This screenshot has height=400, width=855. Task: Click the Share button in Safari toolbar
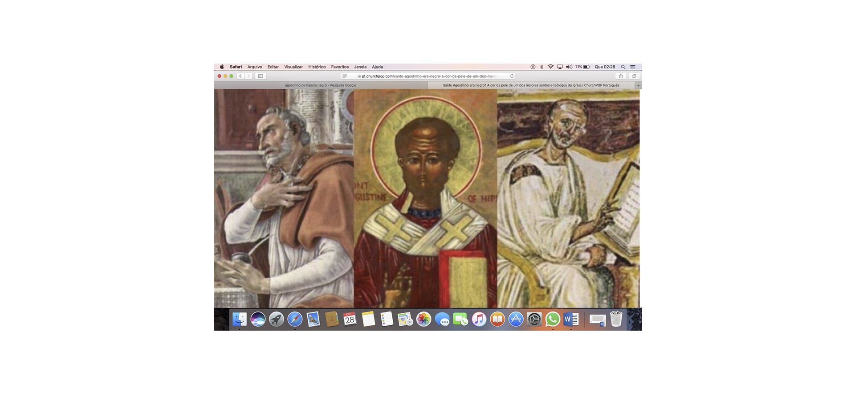point(621,76)
